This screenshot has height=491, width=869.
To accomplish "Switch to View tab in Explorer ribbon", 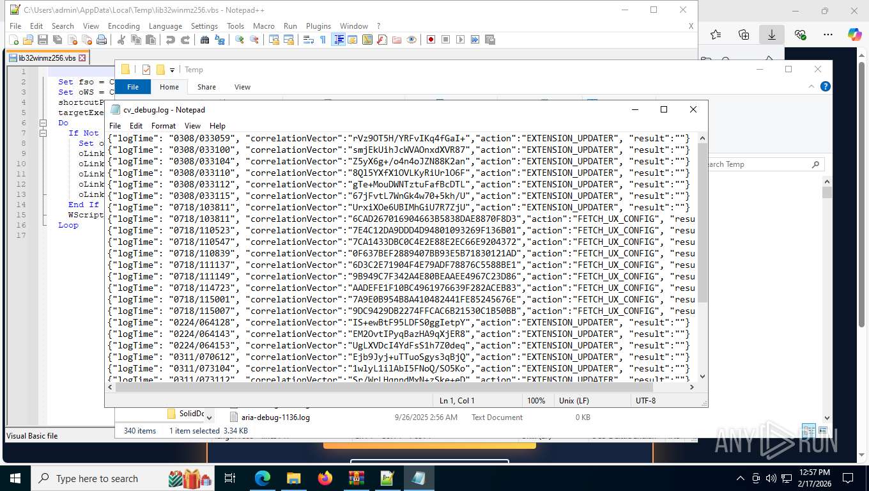I will [242, 87].
